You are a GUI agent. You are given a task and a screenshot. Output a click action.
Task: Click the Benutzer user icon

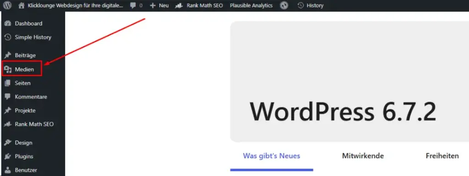coord(8,170)
